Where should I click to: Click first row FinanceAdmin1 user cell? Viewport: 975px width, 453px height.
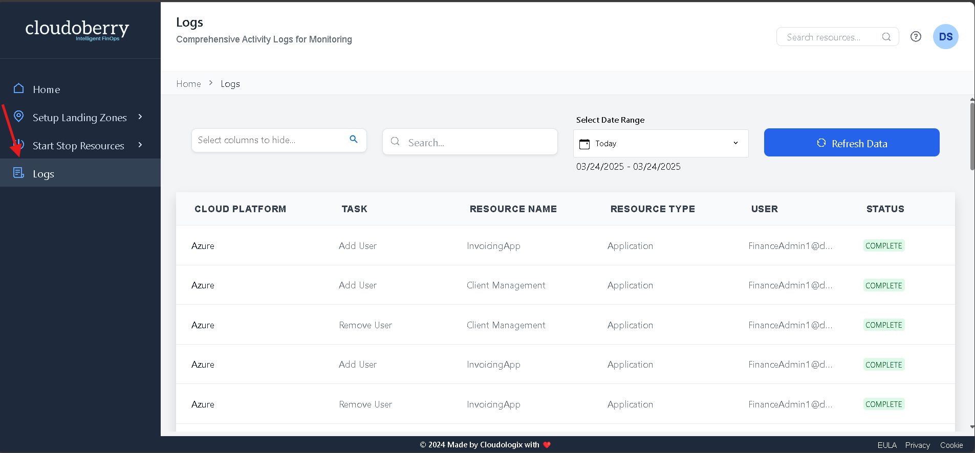[x=790, y=246]
